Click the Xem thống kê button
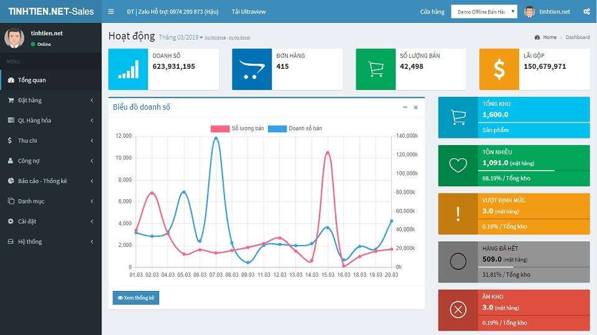Image resolution: width=597 pixels, height=335 pixels. pyautogui.click(x=136, y=298)
